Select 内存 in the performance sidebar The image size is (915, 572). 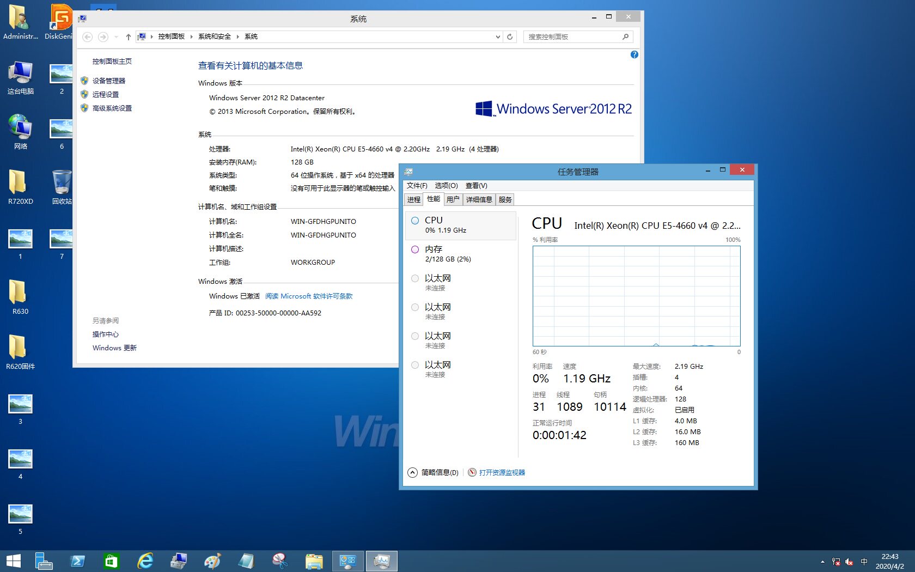coord(461,254)
